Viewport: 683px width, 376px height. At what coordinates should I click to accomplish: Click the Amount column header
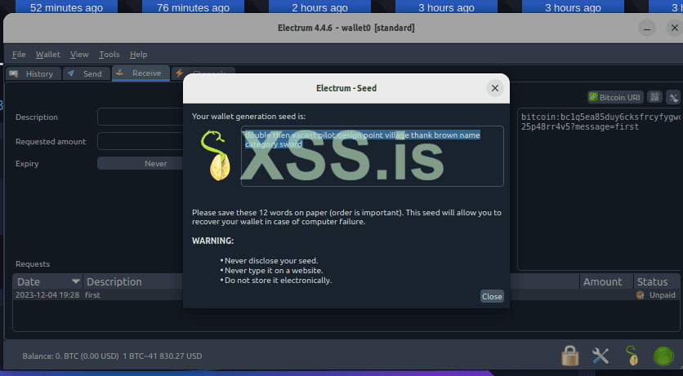606,281
